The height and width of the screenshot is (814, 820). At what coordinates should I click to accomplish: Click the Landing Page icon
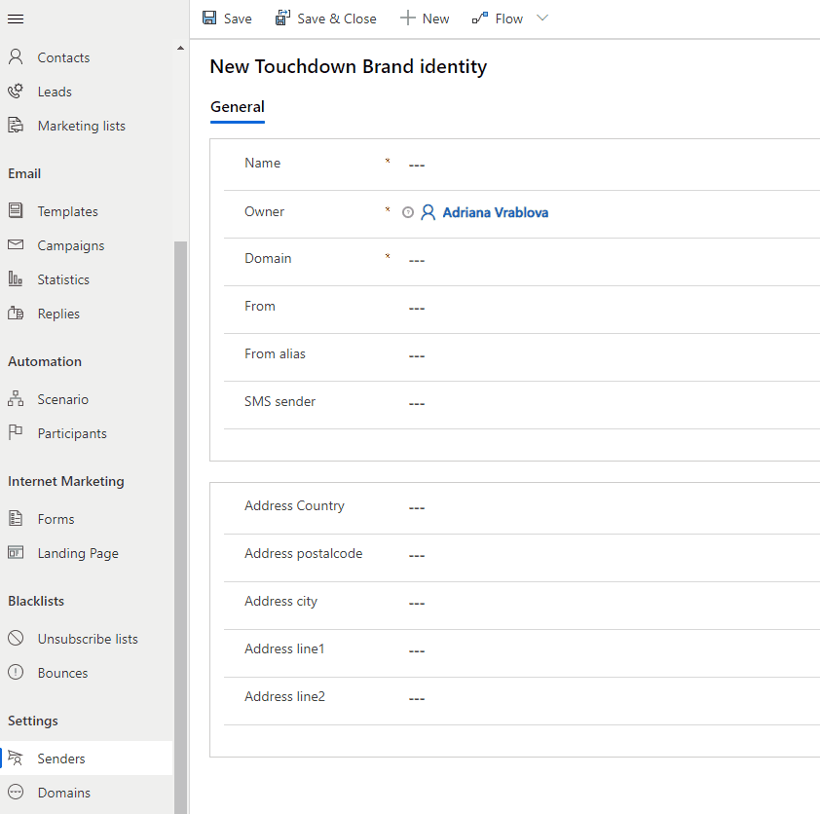[16, 552]
